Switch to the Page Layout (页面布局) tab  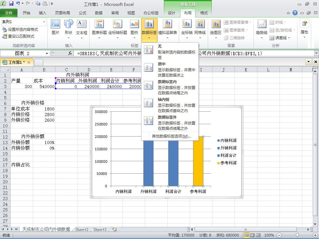(x=62, y=13)
